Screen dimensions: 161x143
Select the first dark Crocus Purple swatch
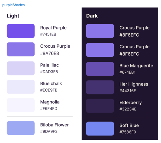[x=100, y=31]
